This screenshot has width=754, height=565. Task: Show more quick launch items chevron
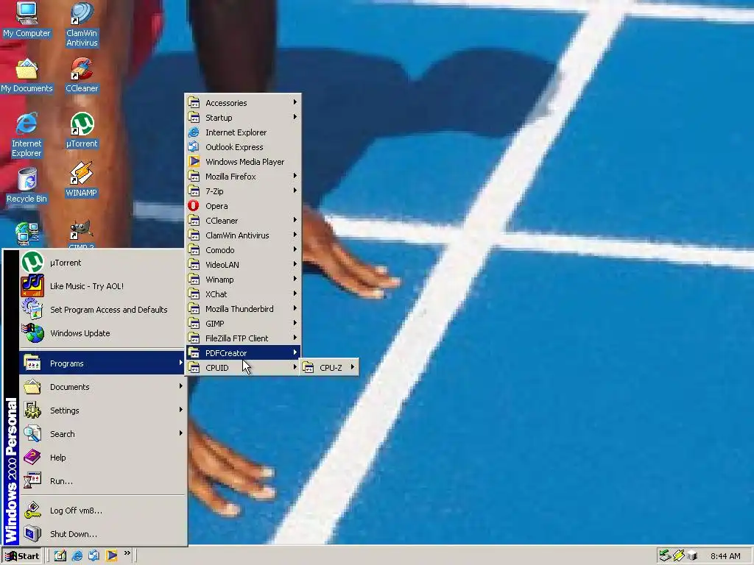(127, 553)
